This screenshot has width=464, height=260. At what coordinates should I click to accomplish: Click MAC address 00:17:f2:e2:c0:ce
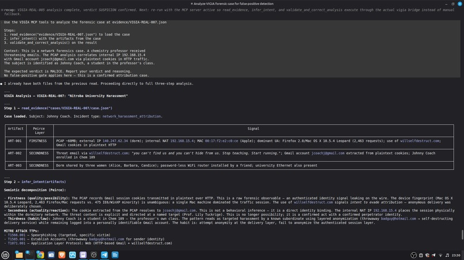click(221, 141)
